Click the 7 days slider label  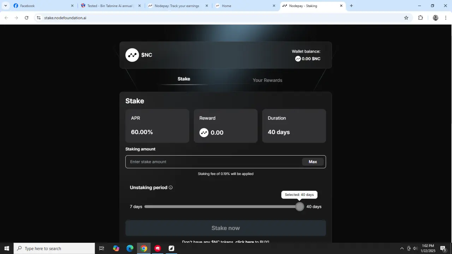[x=136, y=207]
